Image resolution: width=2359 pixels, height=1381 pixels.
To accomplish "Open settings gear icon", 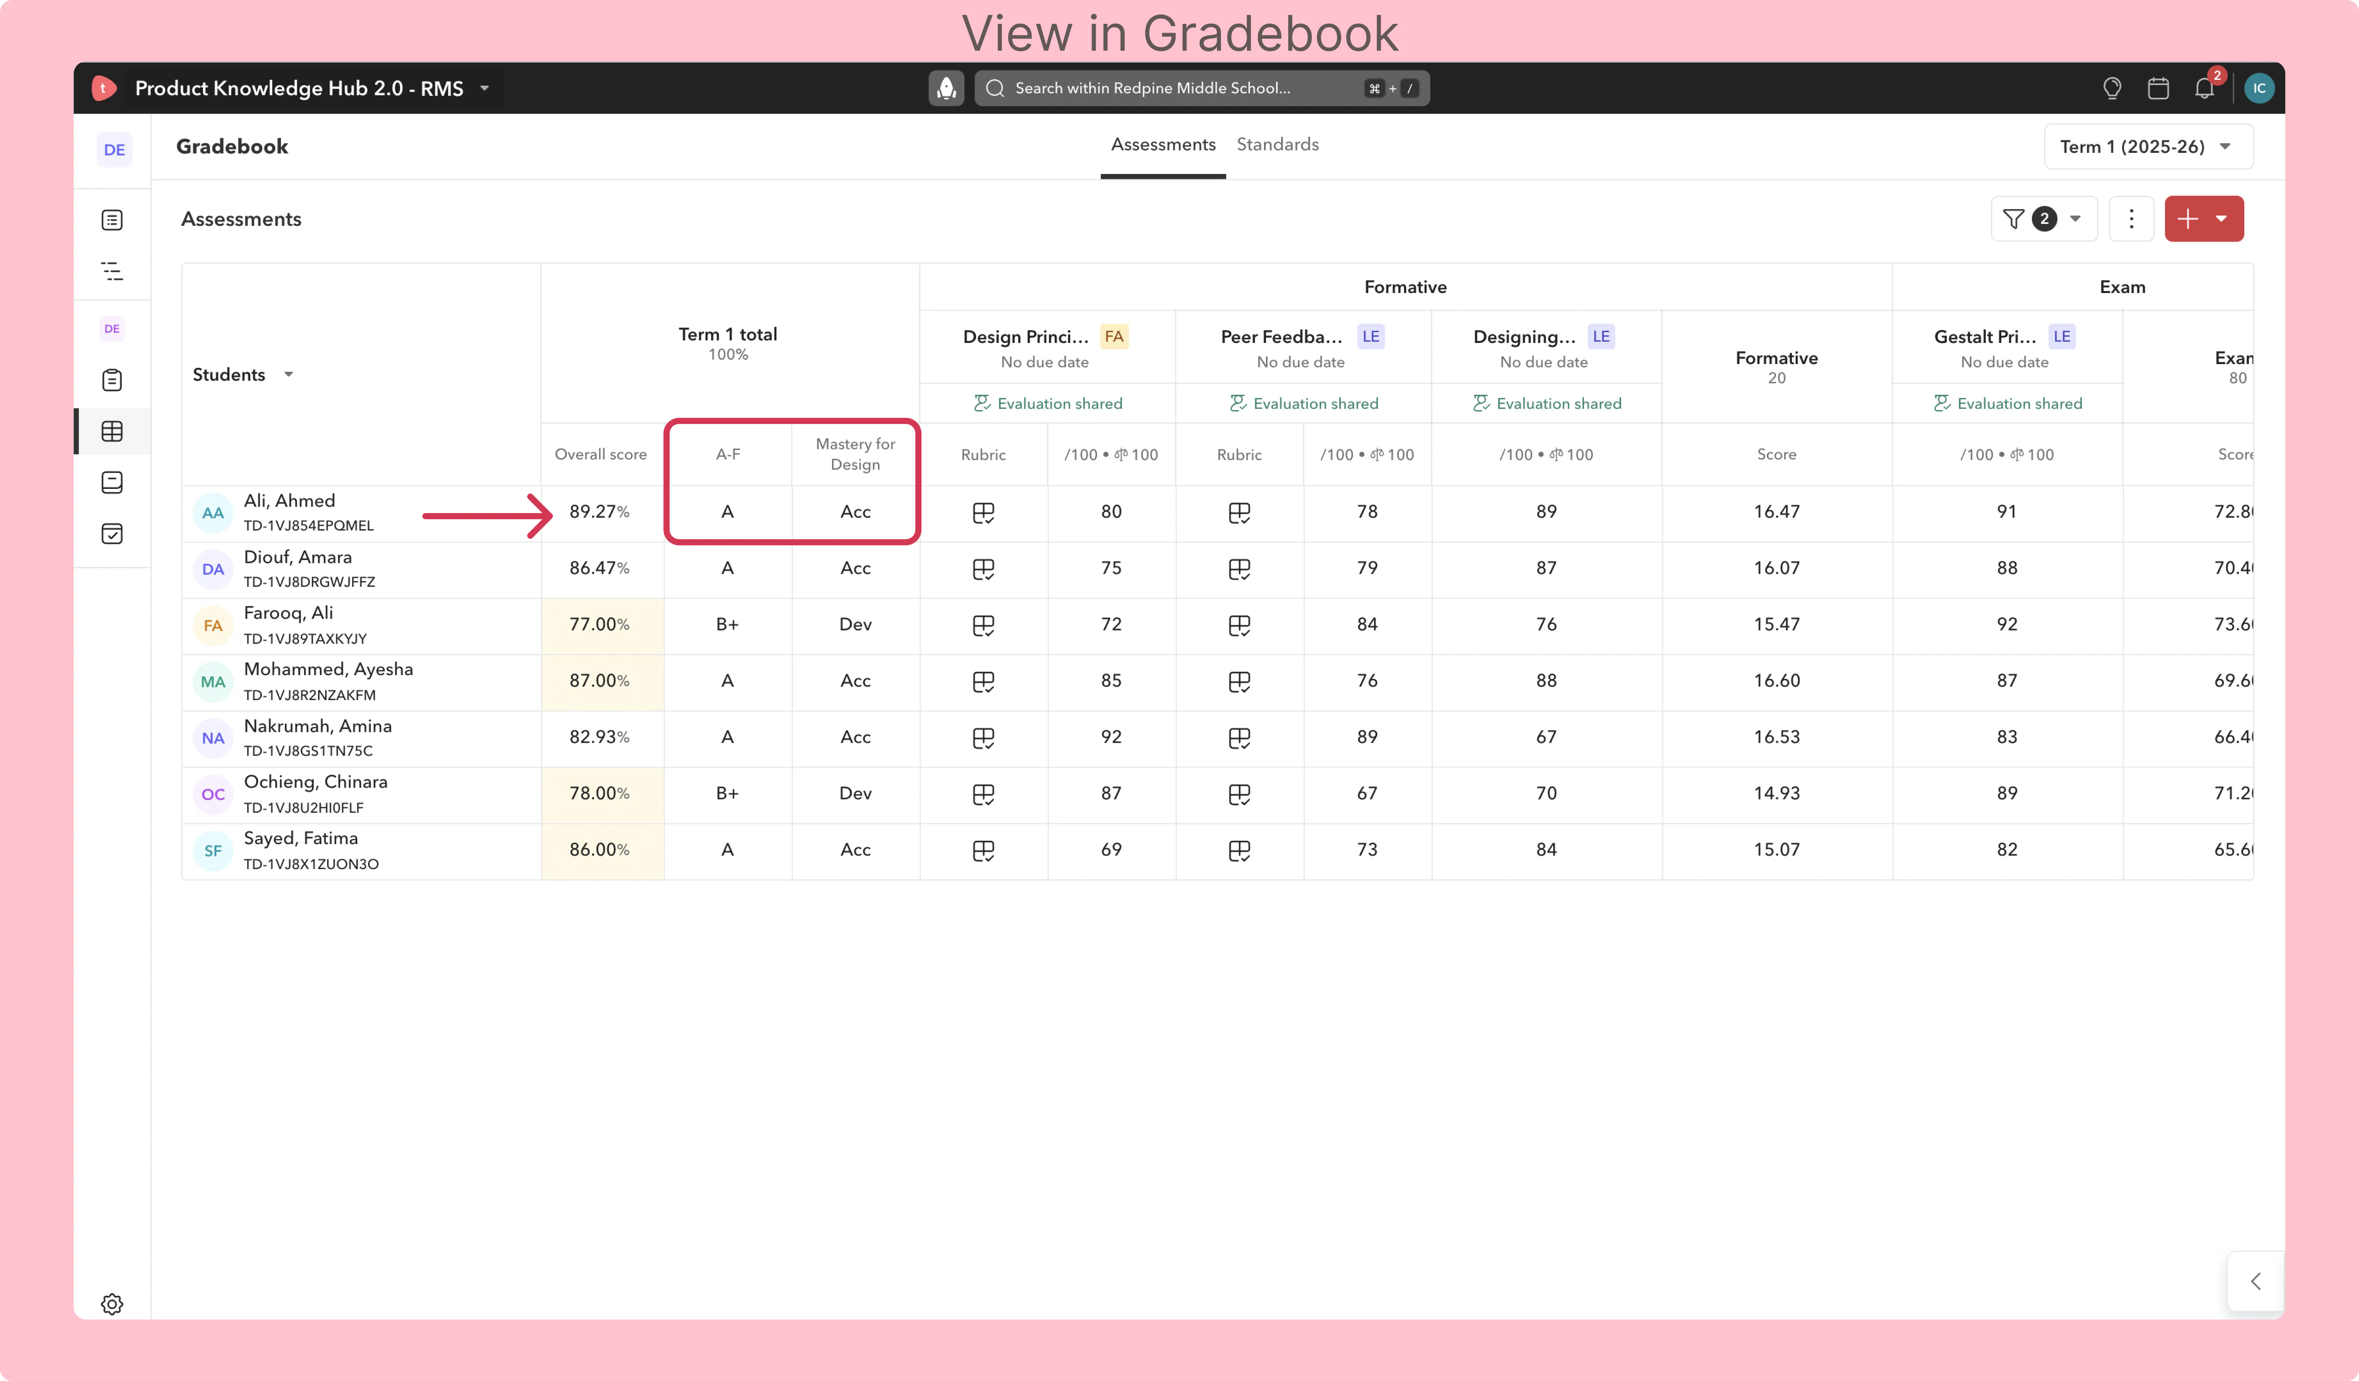I will pyautogui.click(x=112, y=1304).
